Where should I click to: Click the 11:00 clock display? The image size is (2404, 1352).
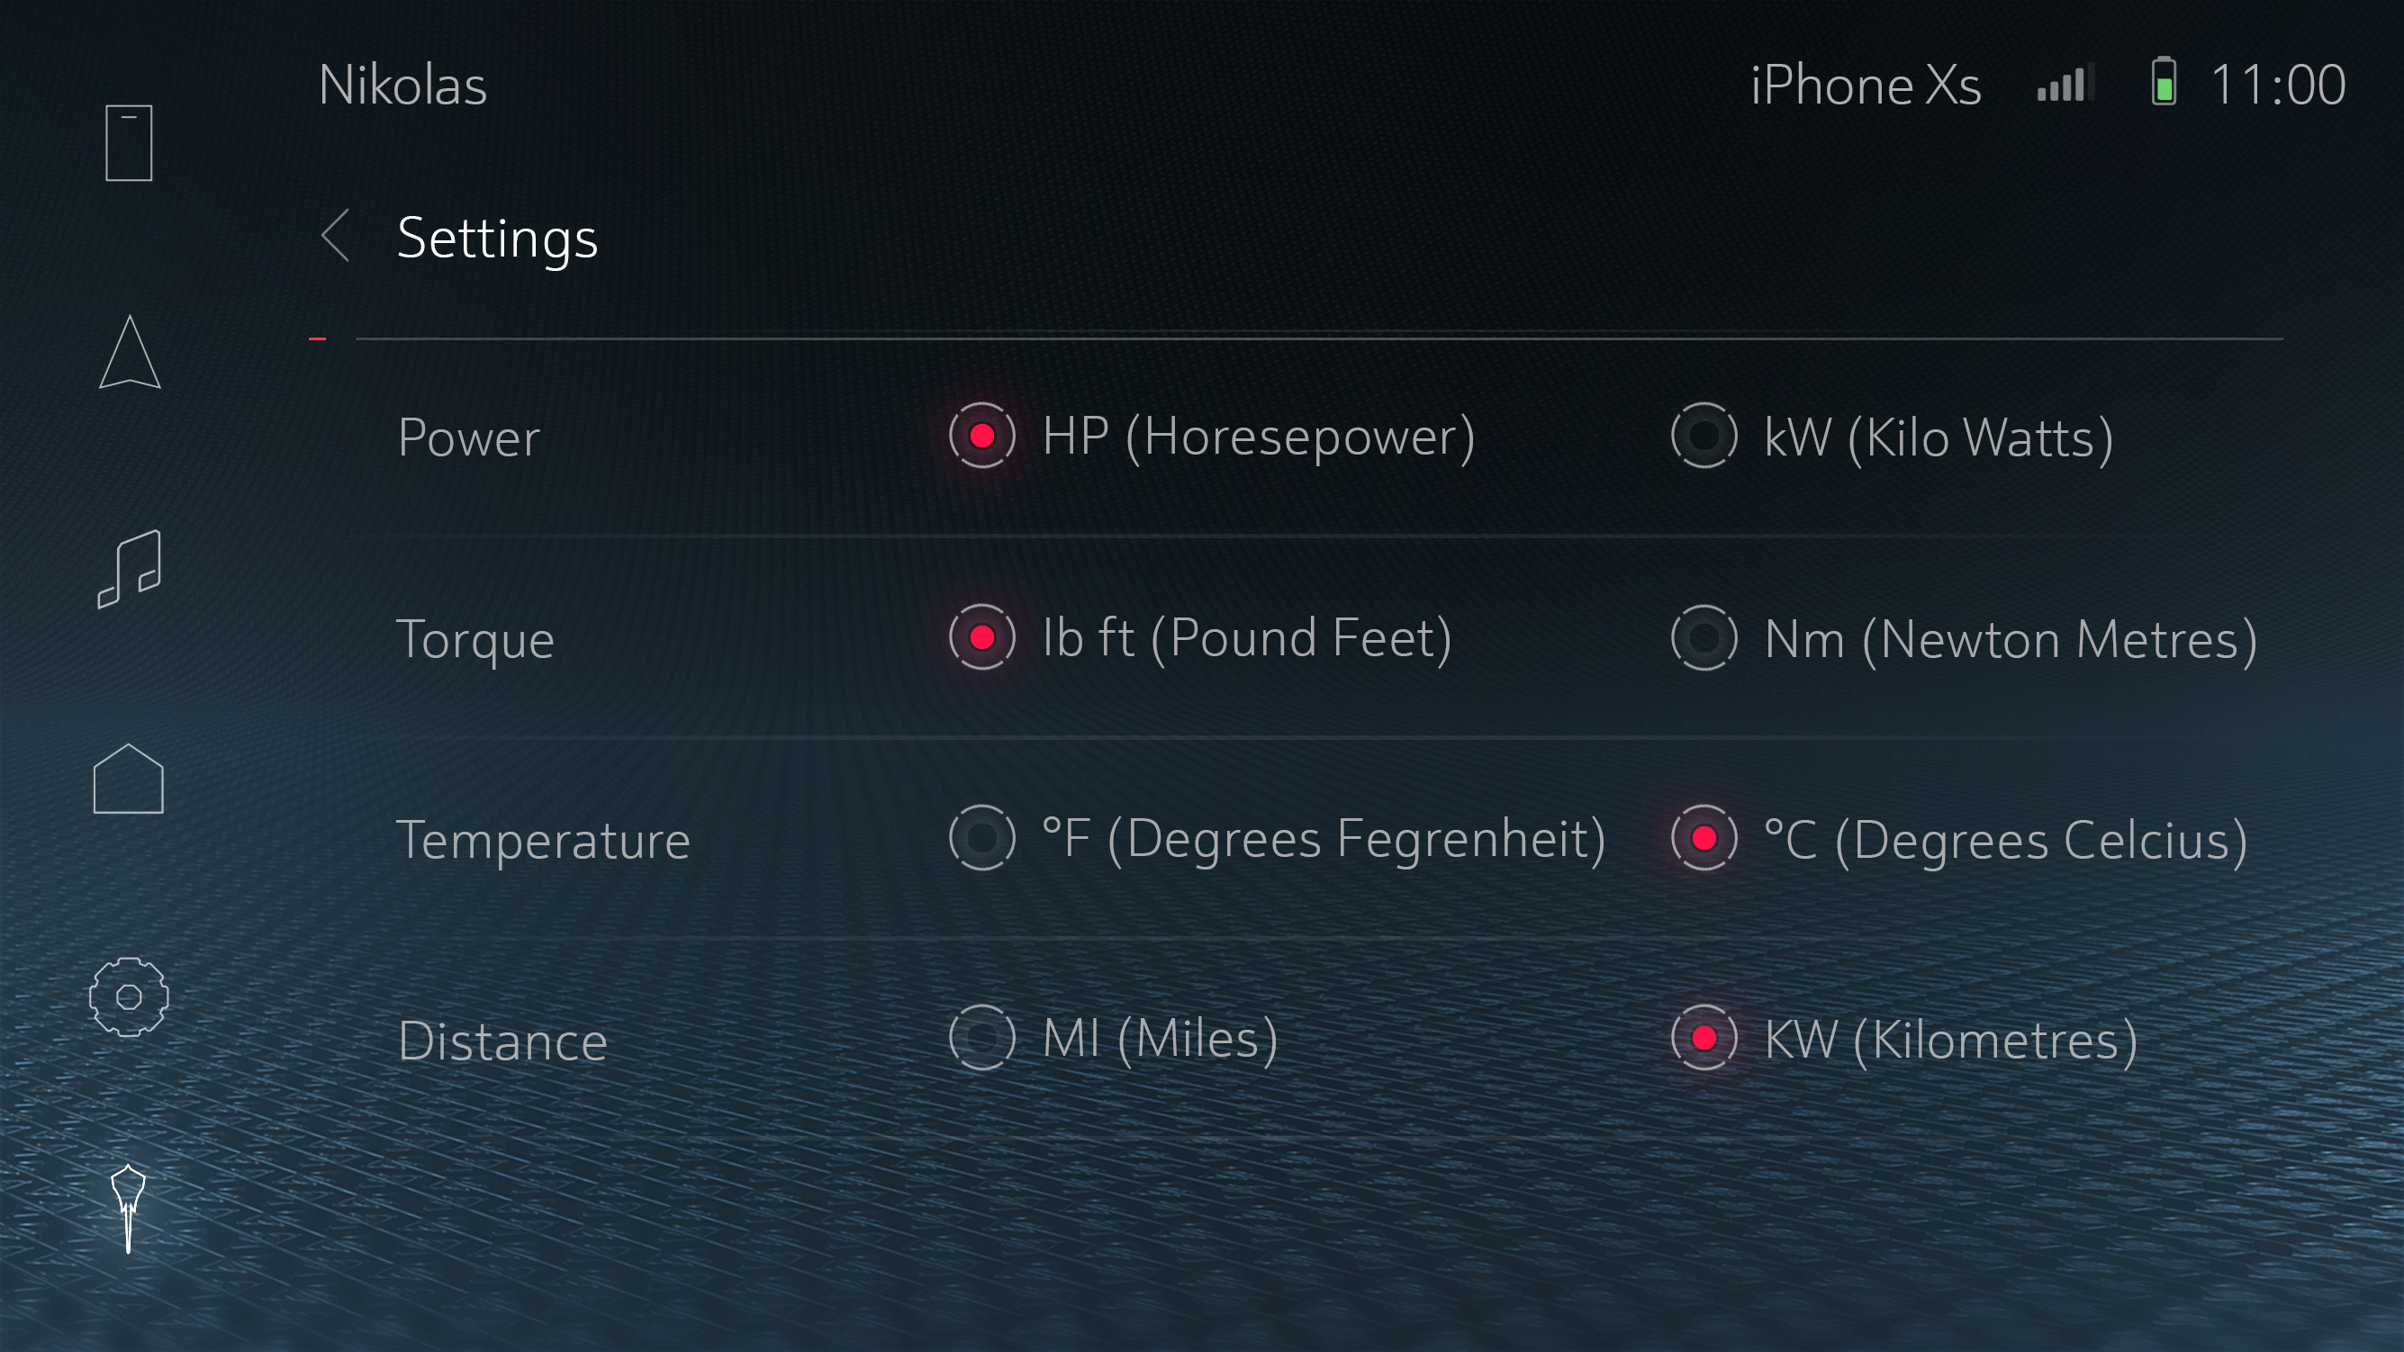pos(2277,85)
